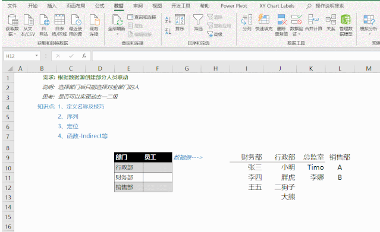The image size is (380, 232).
Task: Select column H header
Action: tap(215, 69)
